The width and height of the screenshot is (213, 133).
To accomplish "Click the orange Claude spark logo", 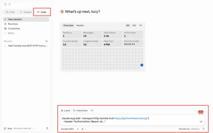I will point(62,12).
